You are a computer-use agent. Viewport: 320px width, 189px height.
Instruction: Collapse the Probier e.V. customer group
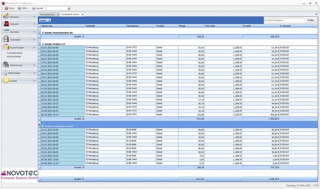pos(43,44)
